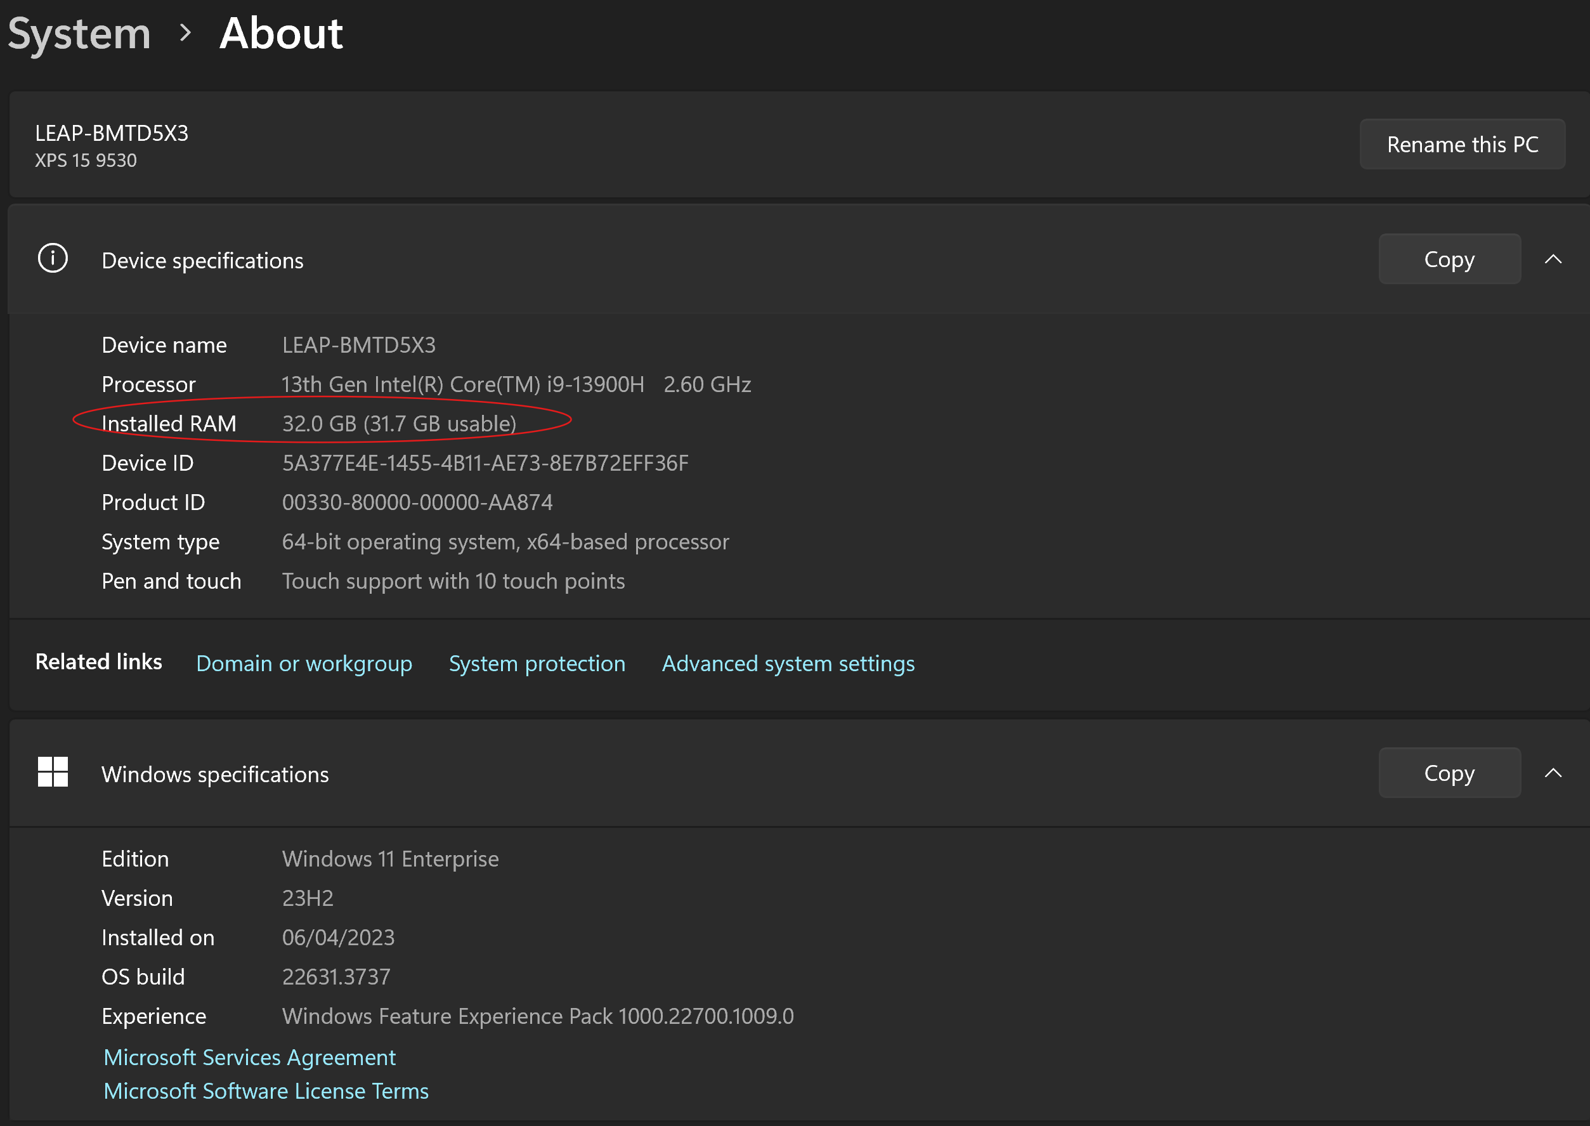
Task: Open Domain or workgroup link
Action: pyautogui.click(x=304, y=664)
